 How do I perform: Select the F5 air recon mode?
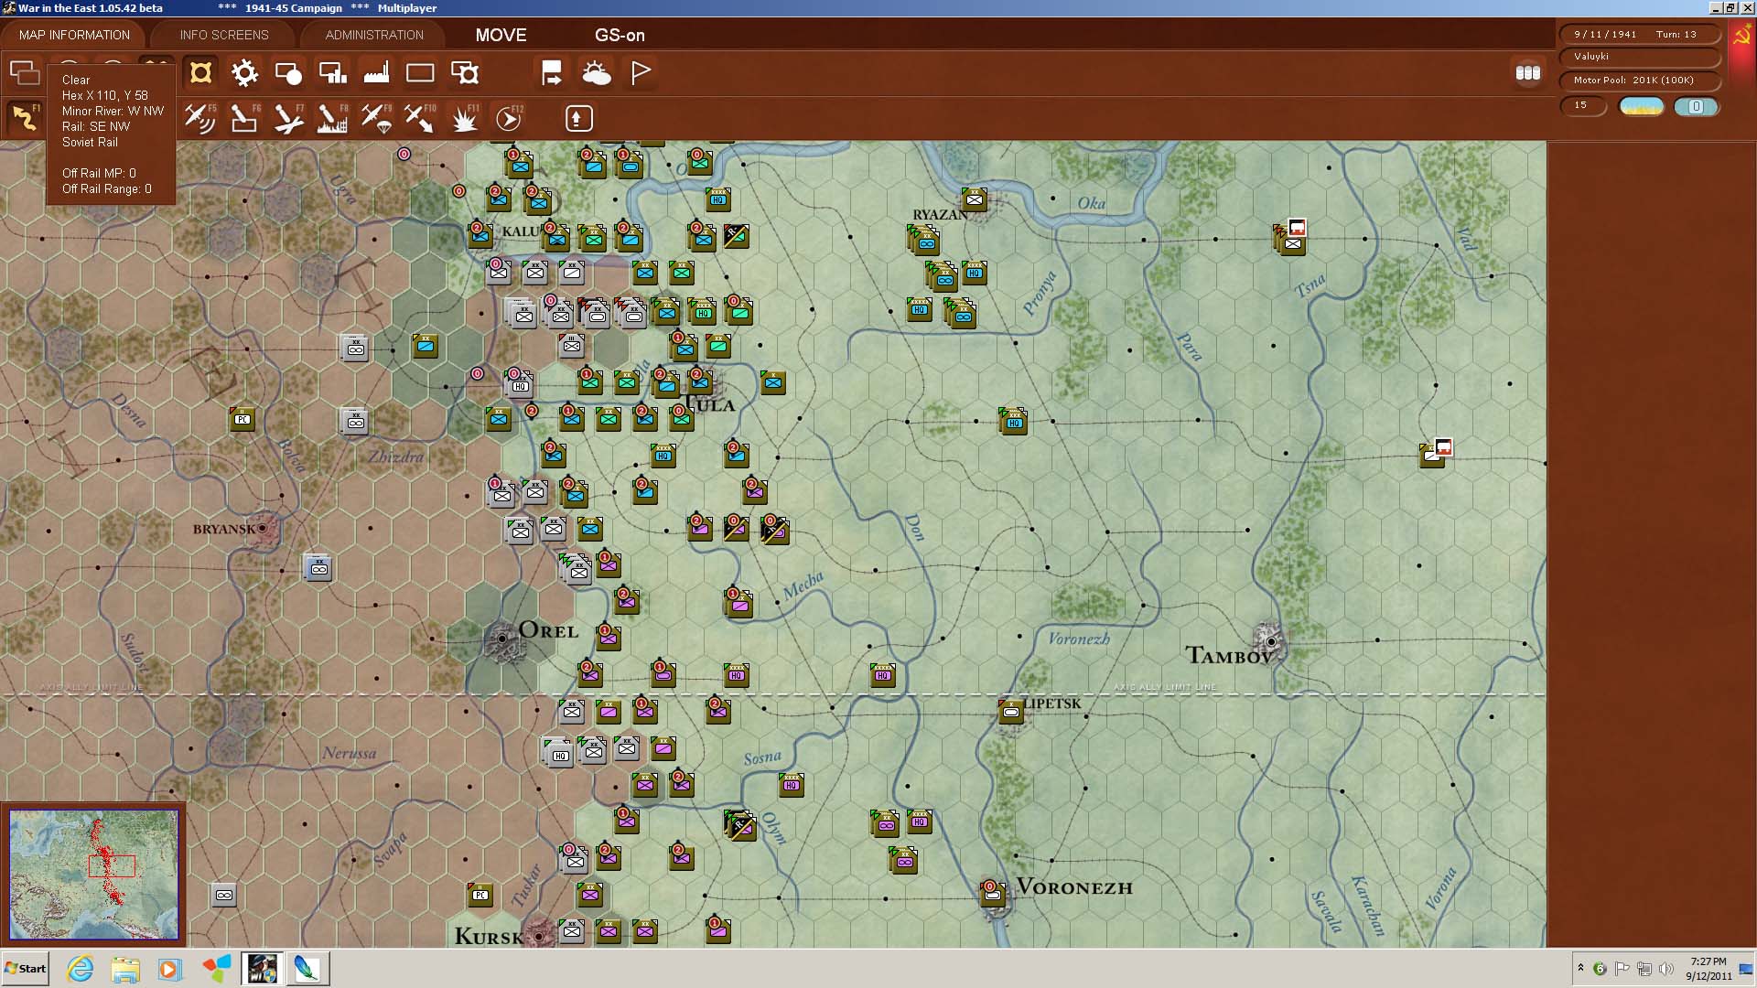[x=200, y=118]
